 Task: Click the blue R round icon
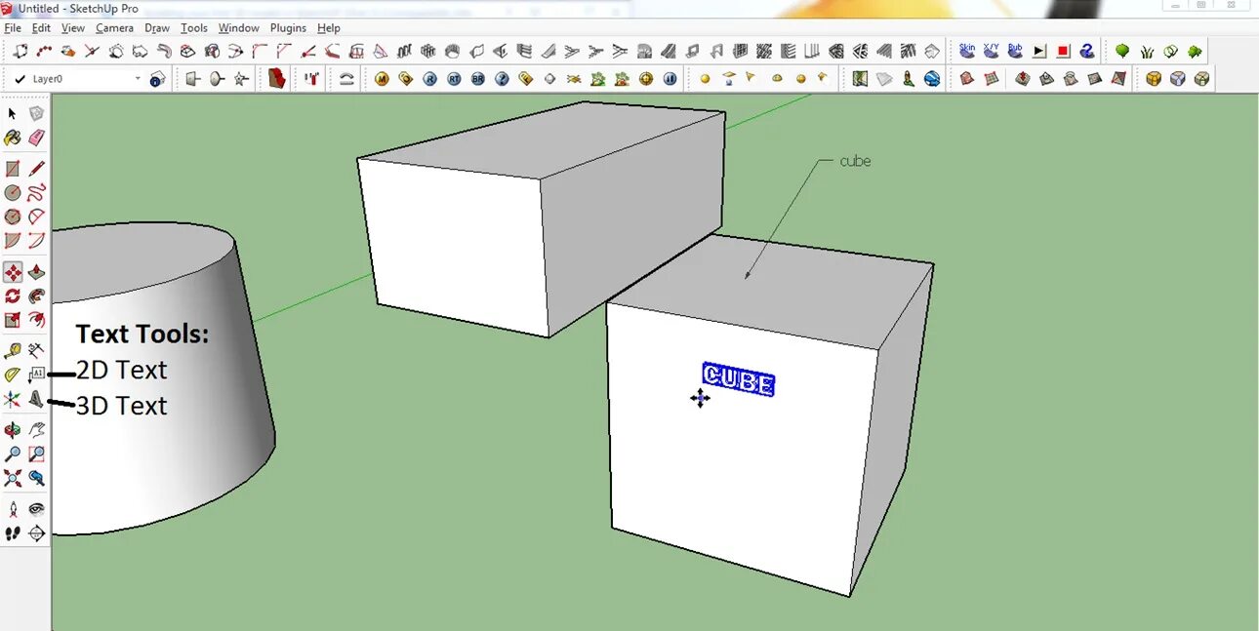(x=430, y=79)
